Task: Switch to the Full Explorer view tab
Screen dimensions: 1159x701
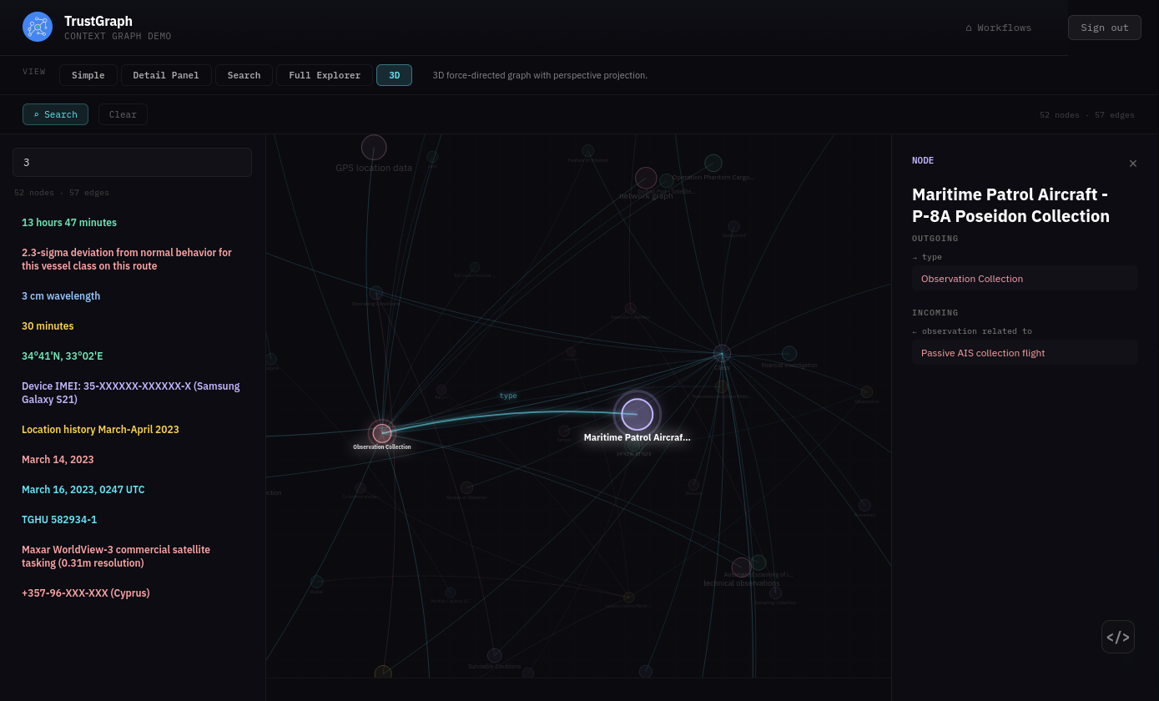Action: point(325,75)
